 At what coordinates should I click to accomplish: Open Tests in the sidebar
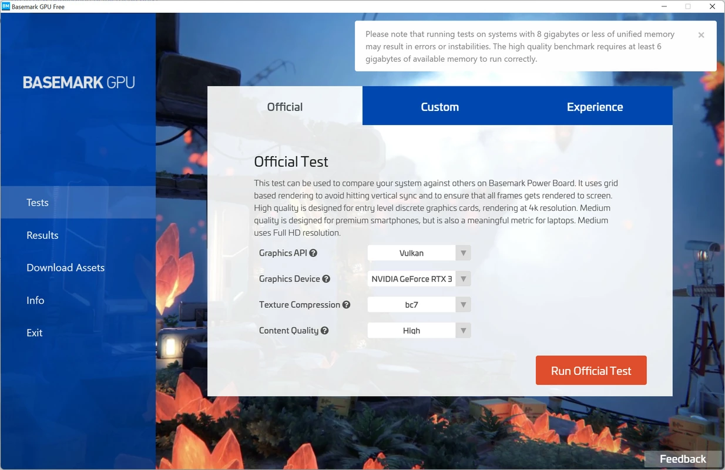[78, 202]
